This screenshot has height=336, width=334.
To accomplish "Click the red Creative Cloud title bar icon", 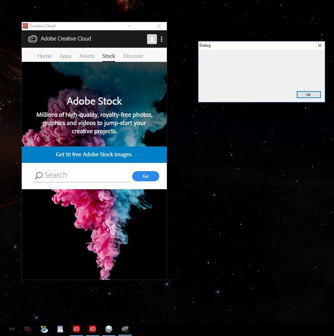I will click(25, 26).
